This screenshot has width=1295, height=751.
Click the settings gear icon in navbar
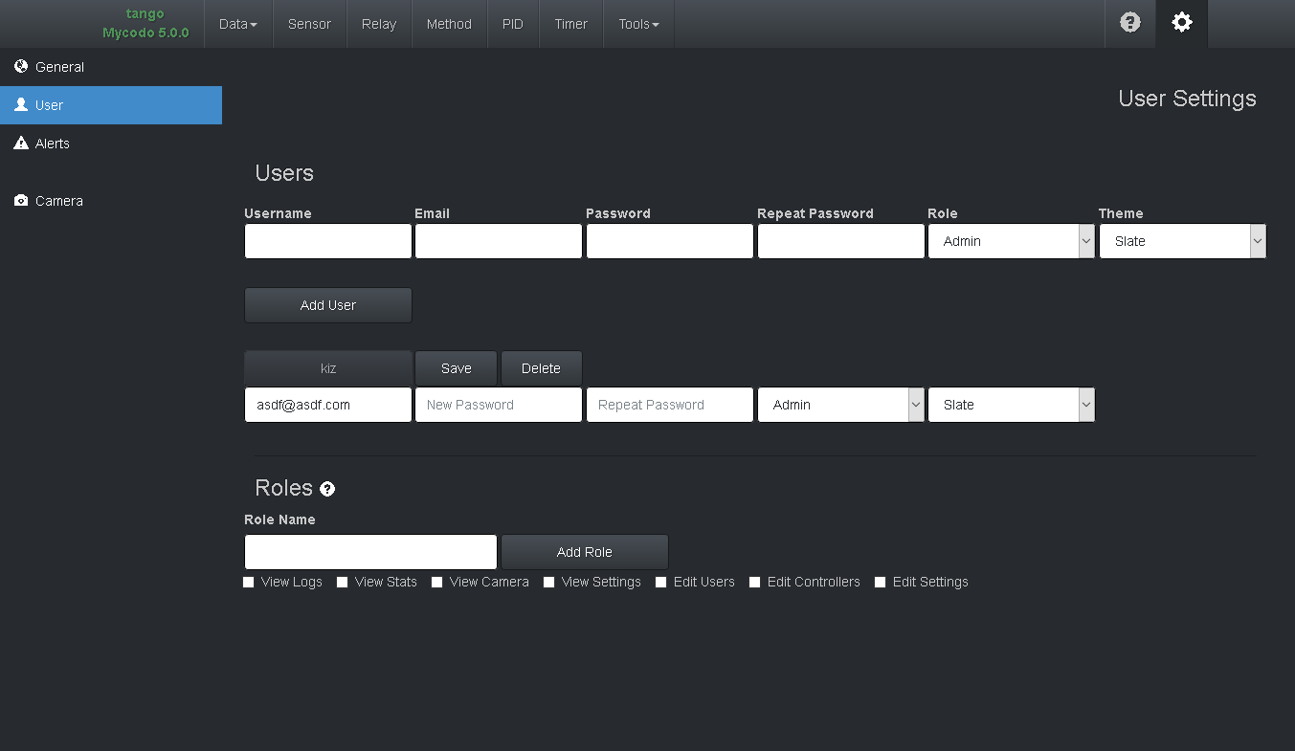click(x=1181, y=24)
